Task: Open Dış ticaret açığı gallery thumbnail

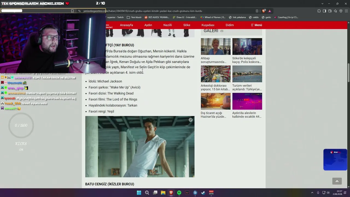Action: click(x=216, y=101)
